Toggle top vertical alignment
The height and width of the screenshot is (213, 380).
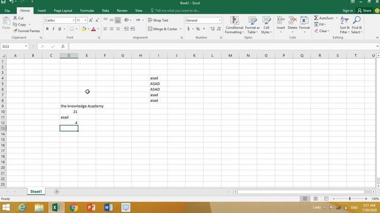[106, 20]
